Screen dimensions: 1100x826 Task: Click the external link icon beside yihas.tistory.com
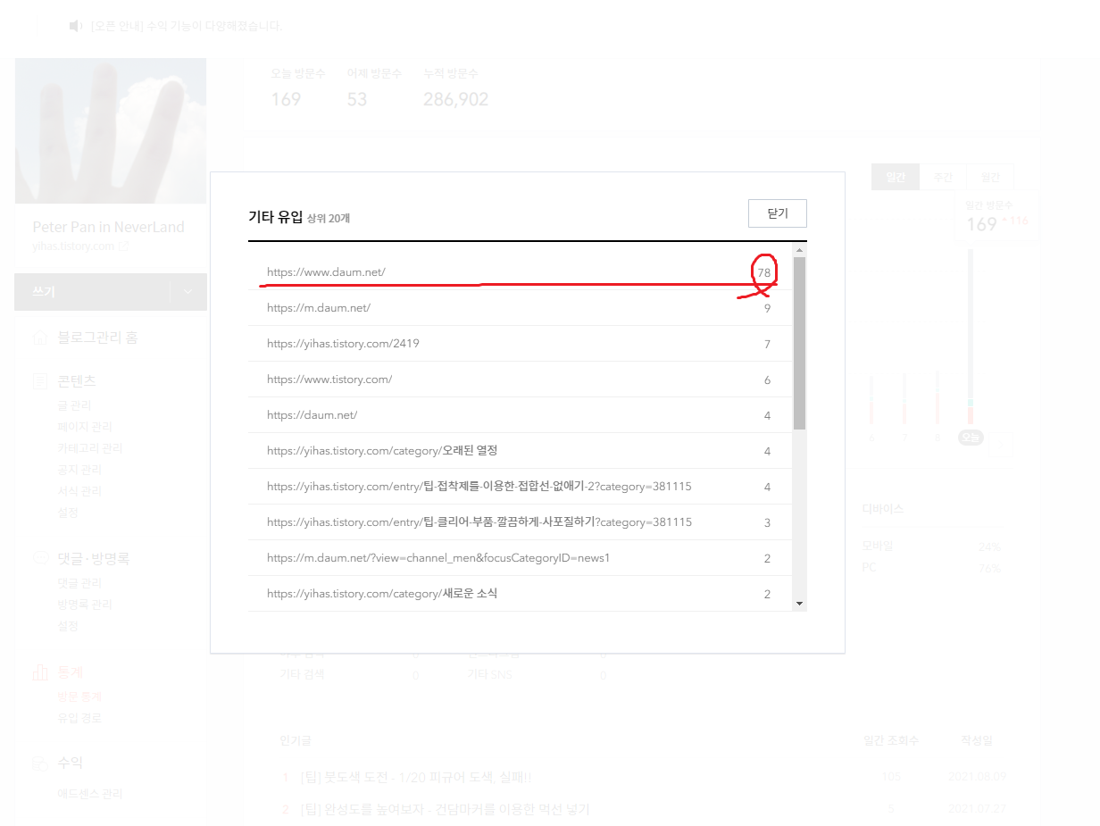pyautogui.click(x=124, y=246)
